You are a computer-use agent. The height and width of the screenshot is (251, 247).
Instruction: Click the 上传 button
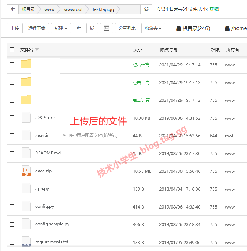coord(15,28)
